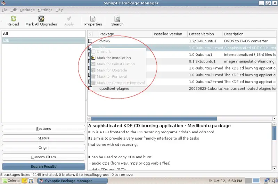The height and width of the screenshot is (184, 278).
Task: Open the Edit menu
Action: click(x=14, y=10)
